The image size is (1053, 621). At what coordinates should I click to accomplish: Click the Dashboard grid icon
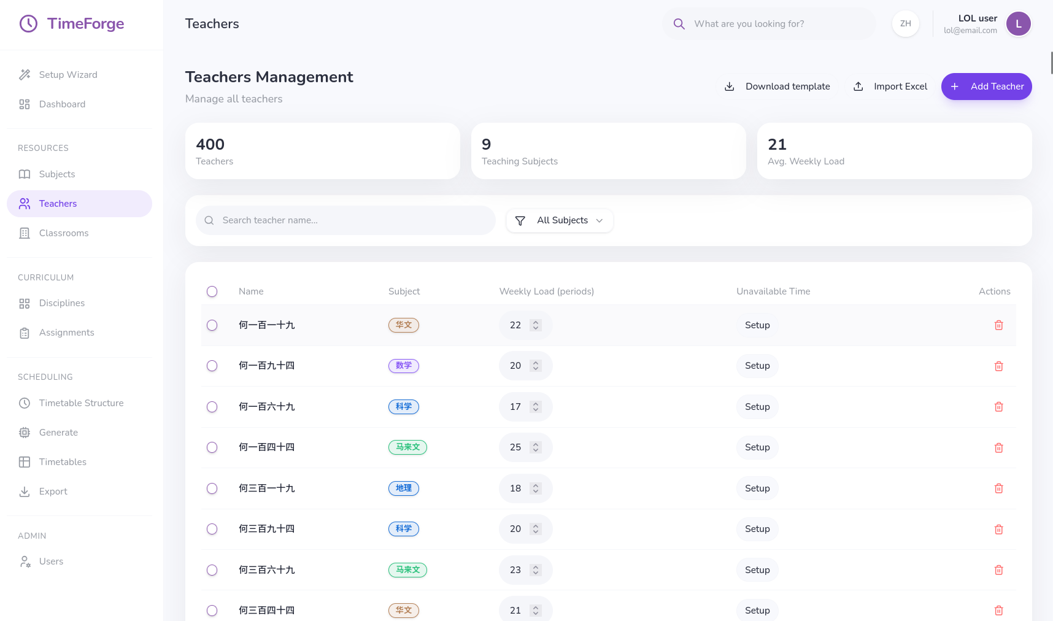point(25,104)
